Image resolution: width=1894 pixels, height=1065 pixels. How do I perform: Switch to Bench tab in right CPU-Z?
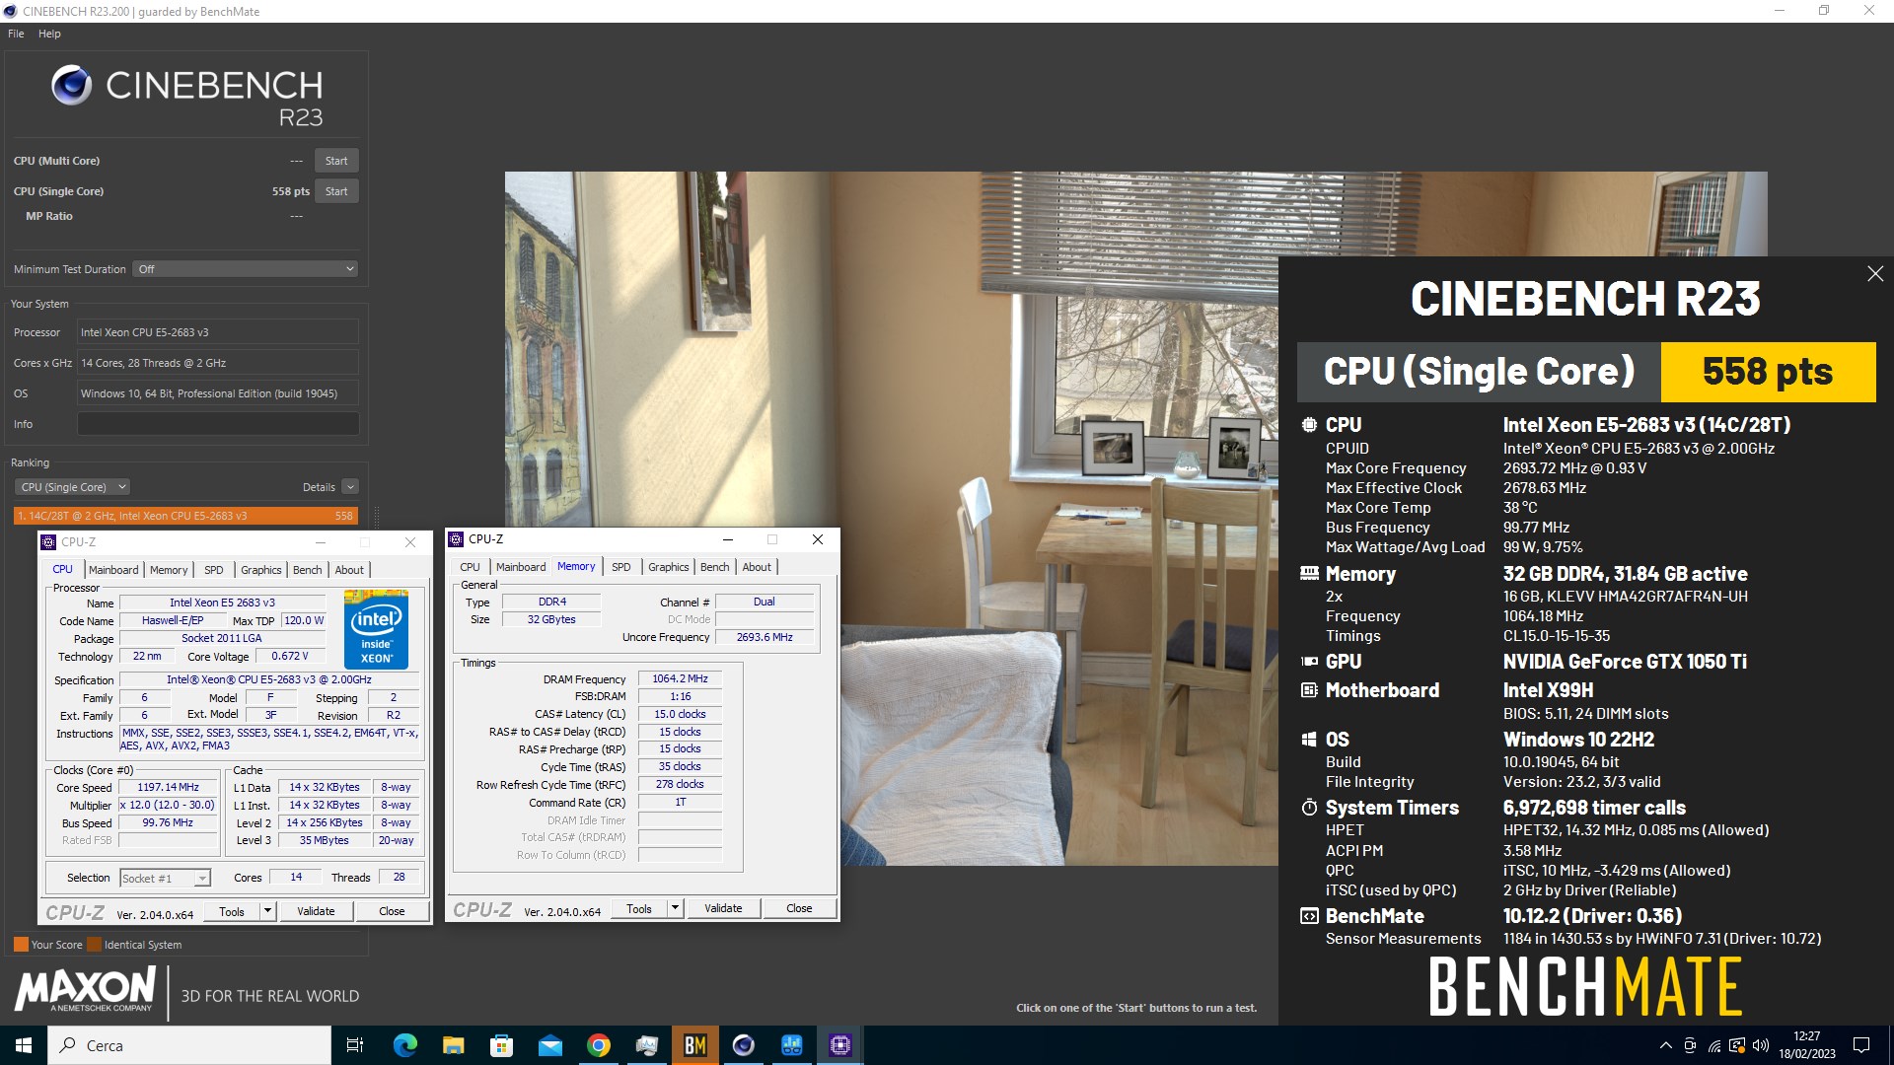715,567
